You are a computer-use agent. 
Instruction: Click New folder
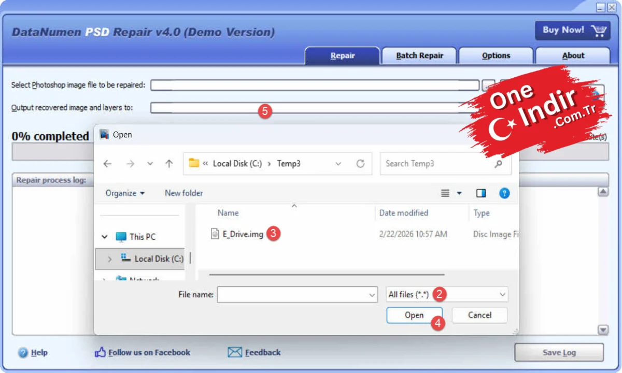tap(184, 193)
